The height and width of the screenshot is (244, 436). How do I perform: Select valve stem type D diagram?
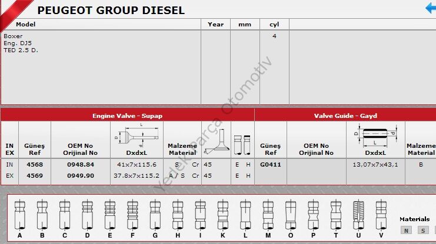[x=87, y=215]
